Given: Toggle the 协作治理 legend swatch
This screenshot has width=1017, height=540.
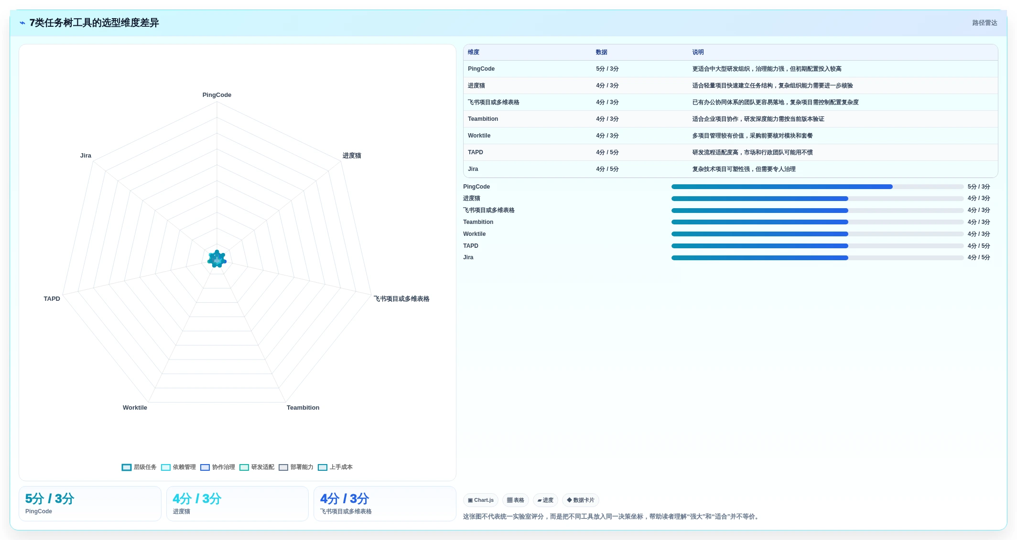Looking at the screenshot, I should pyautogui.click(x=205, y=467).
